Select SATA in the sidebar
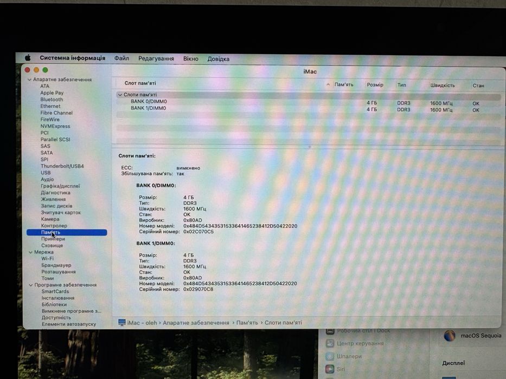This screenshot has height=379, width=506. pos(47,153)
